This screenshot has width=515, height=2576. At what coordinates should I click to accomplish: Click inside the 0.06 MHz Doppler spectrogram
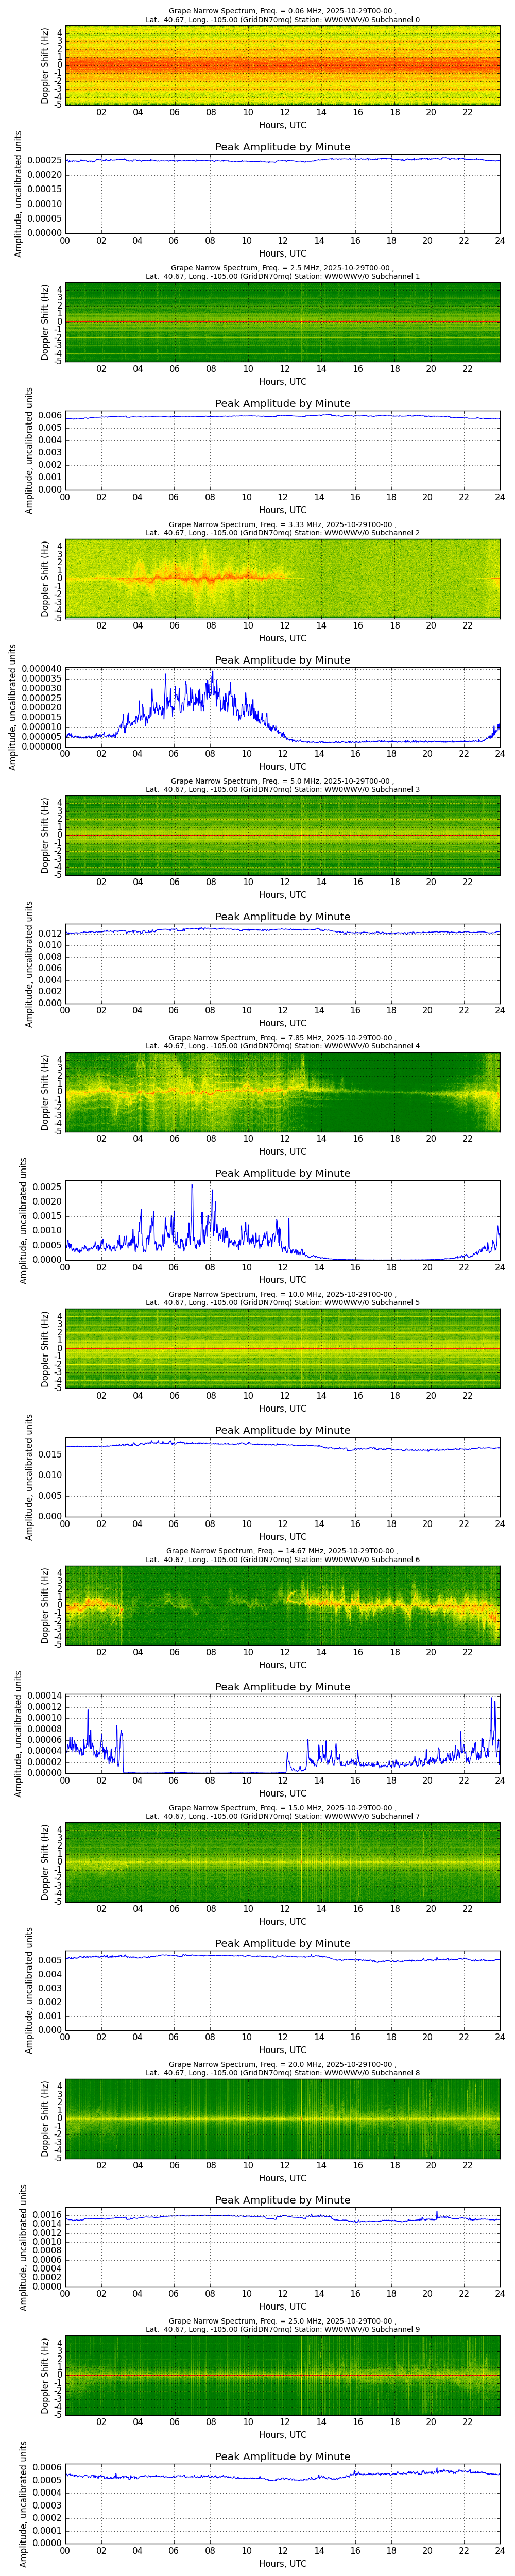(282, 65)
